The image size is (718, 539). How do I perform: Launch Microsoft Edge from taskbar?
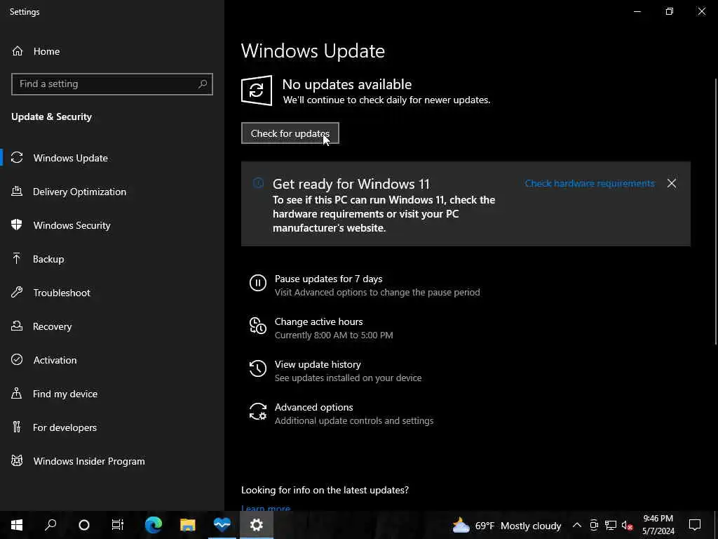click(x=154, y=525)
